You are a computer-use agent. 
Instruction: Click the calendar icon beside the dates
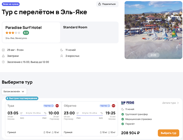(3, 50)
